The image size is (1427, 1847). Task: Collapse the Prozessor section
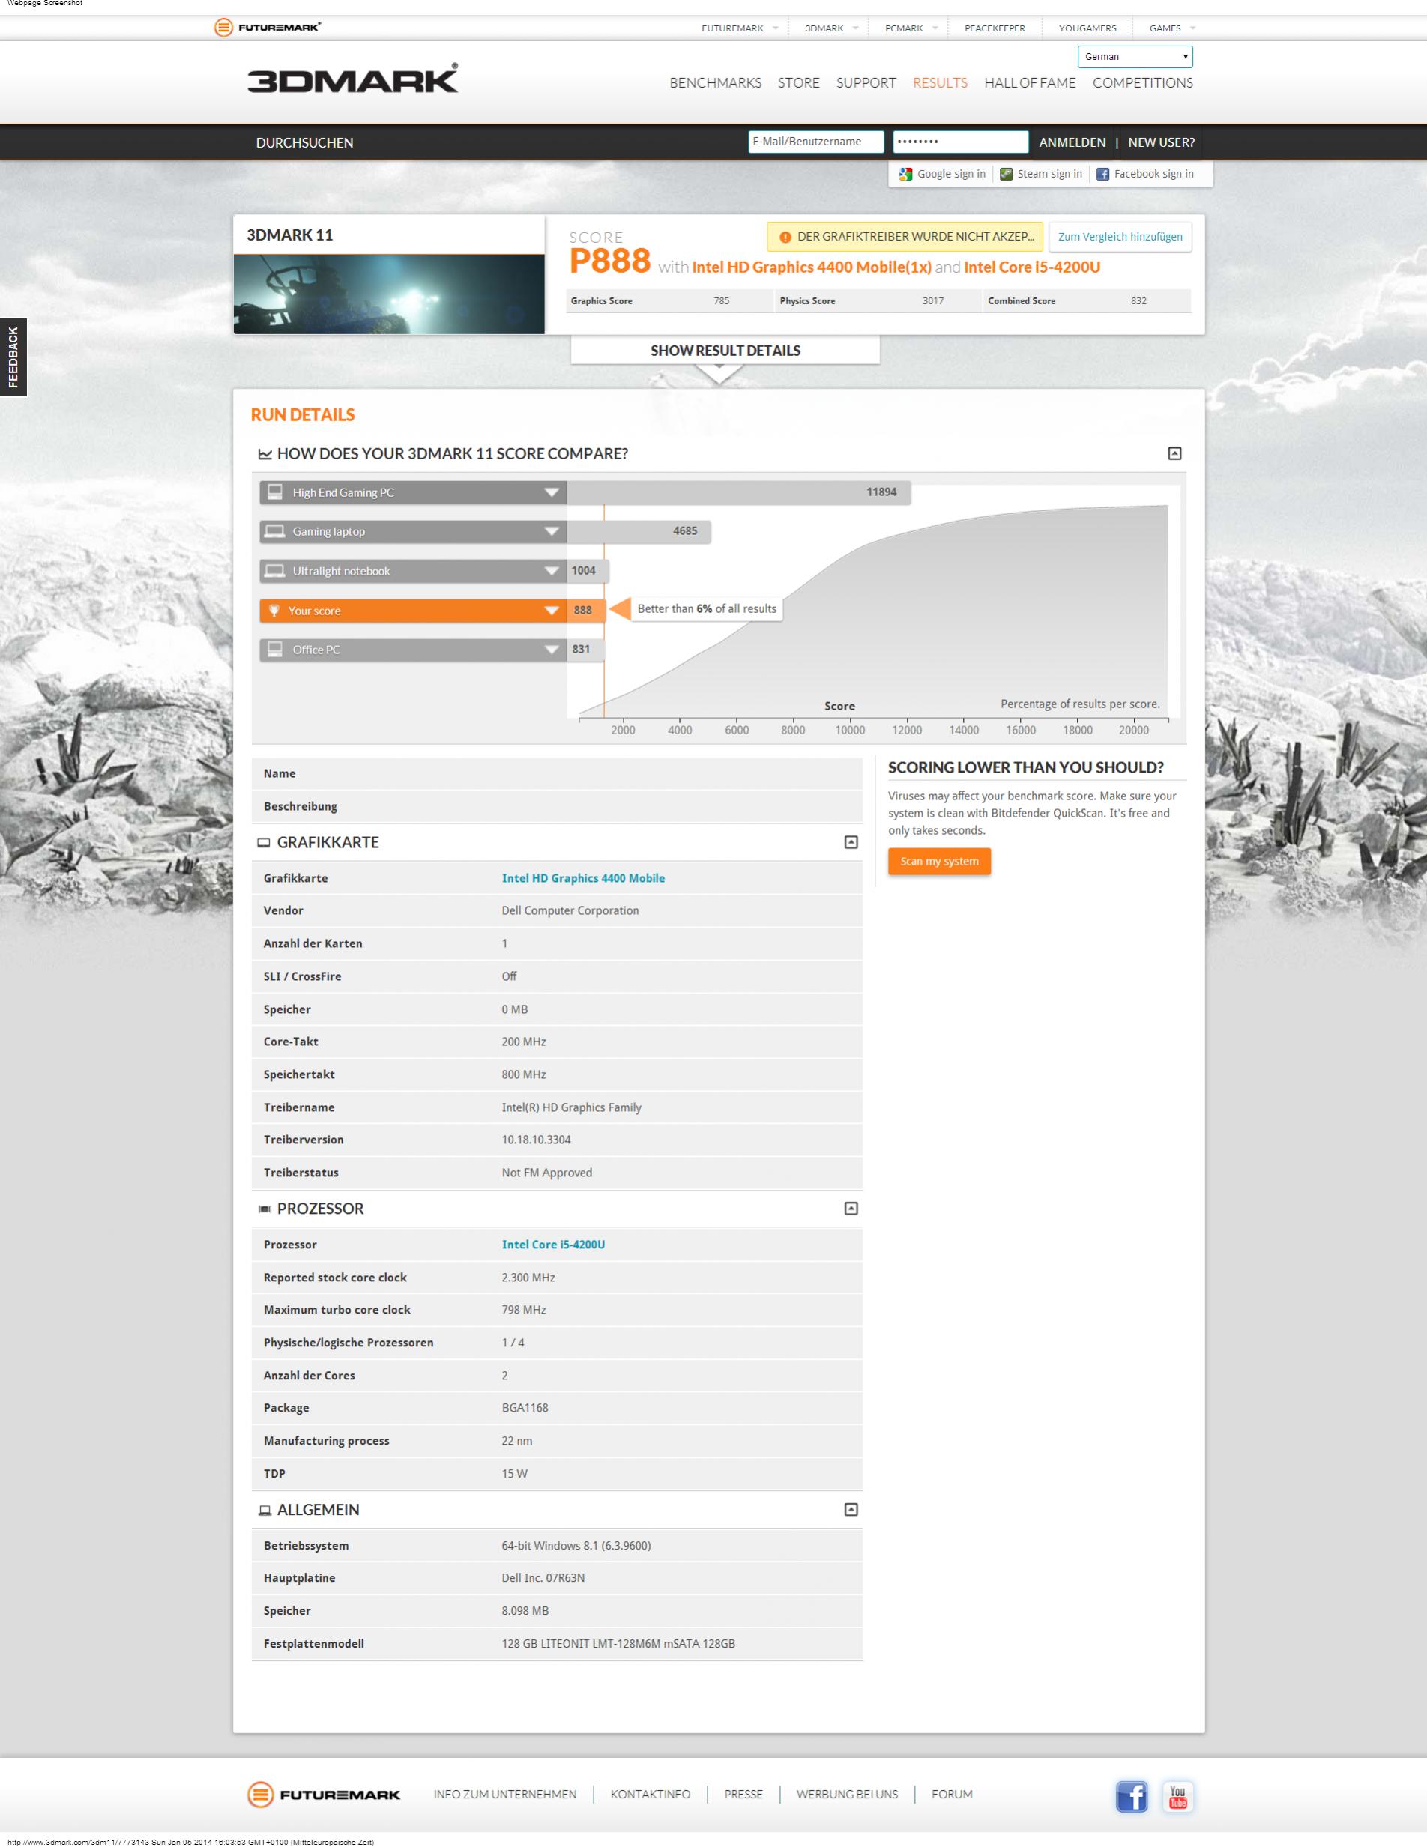(851, 1209)
